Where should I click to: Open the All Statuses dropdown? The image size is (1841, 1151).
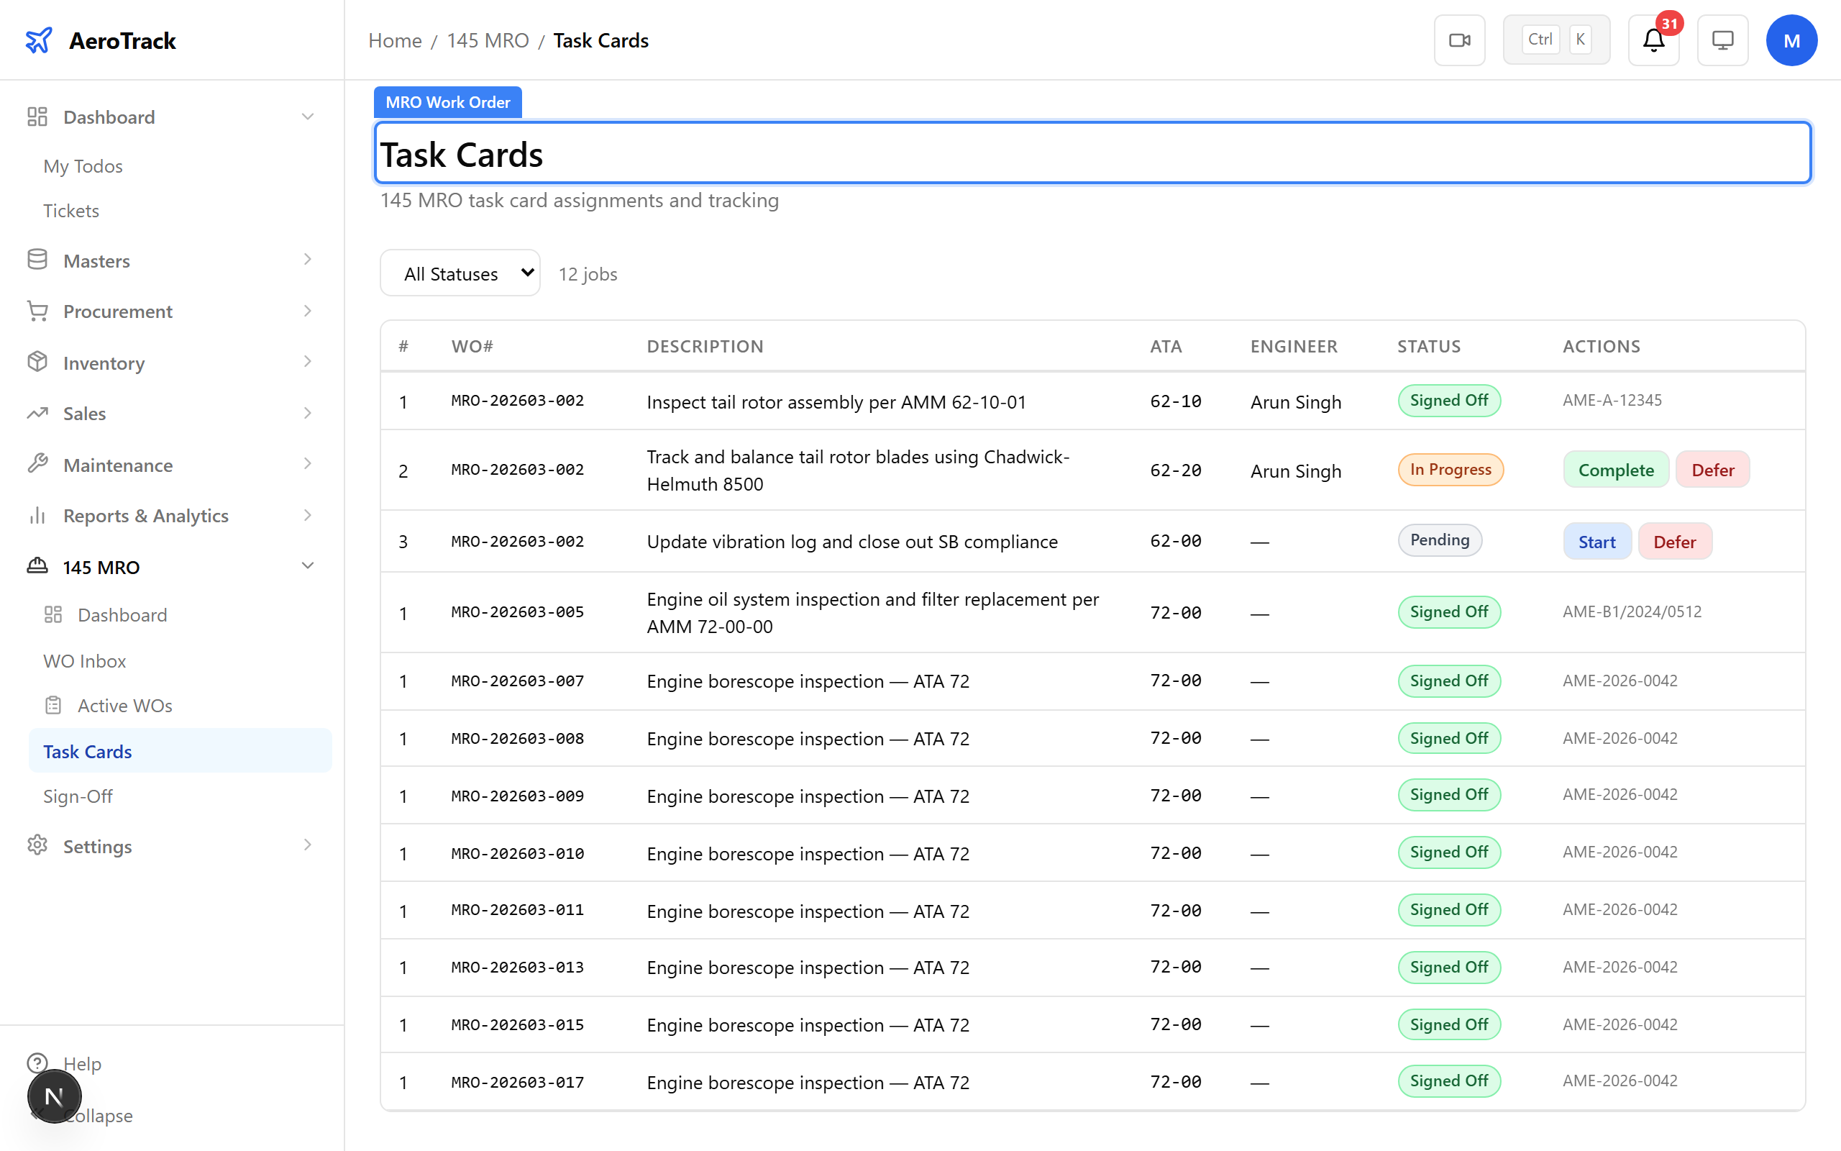(460, 273)
